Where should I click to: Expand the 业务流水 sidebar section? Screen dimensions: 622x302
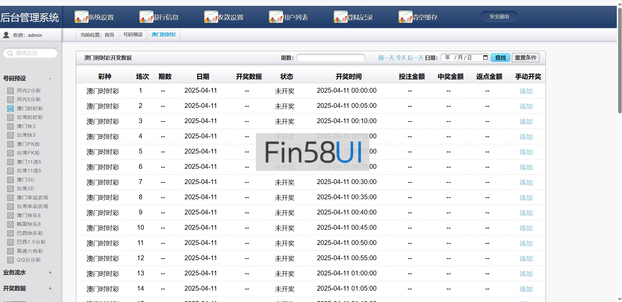(50, 273)
